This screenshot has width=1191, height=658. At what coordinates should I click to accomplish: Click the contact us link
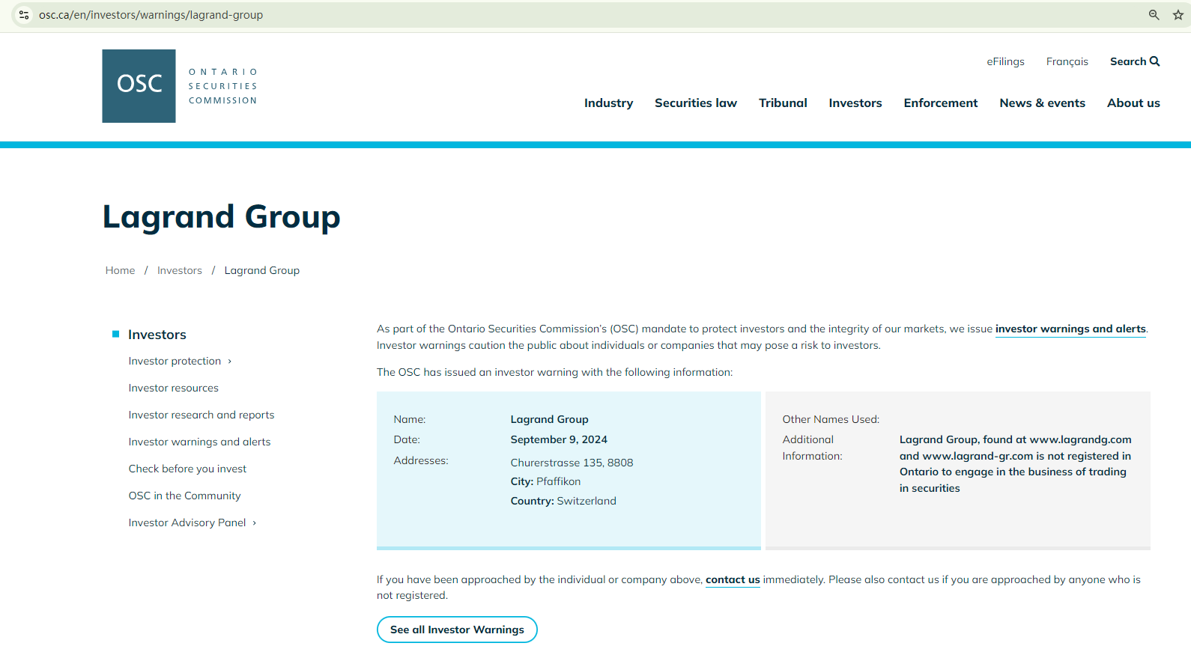point(733,579)
